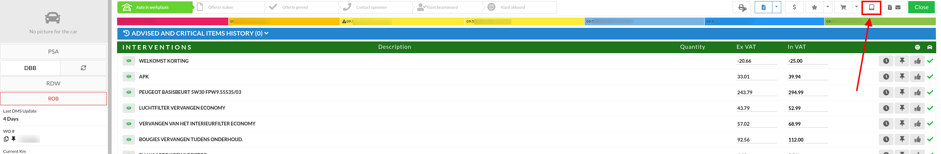
Task: Click the dollar sign toolbar button
Action: coord(794,7)
